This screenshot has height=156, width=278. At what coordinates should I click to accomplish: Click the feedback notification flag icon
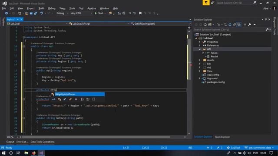pyautogui.click(x=206, y=3)
